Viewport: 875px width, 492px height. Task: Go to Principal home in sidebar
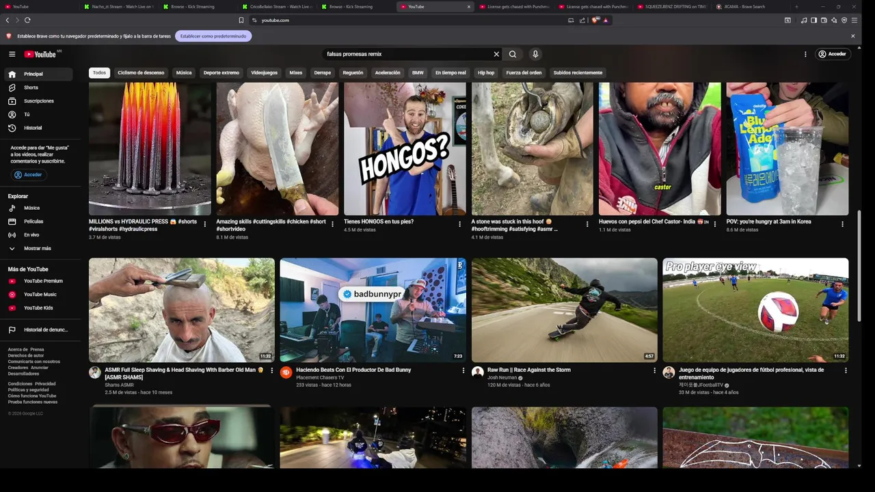pyautogui.click(x=38, y=74)
